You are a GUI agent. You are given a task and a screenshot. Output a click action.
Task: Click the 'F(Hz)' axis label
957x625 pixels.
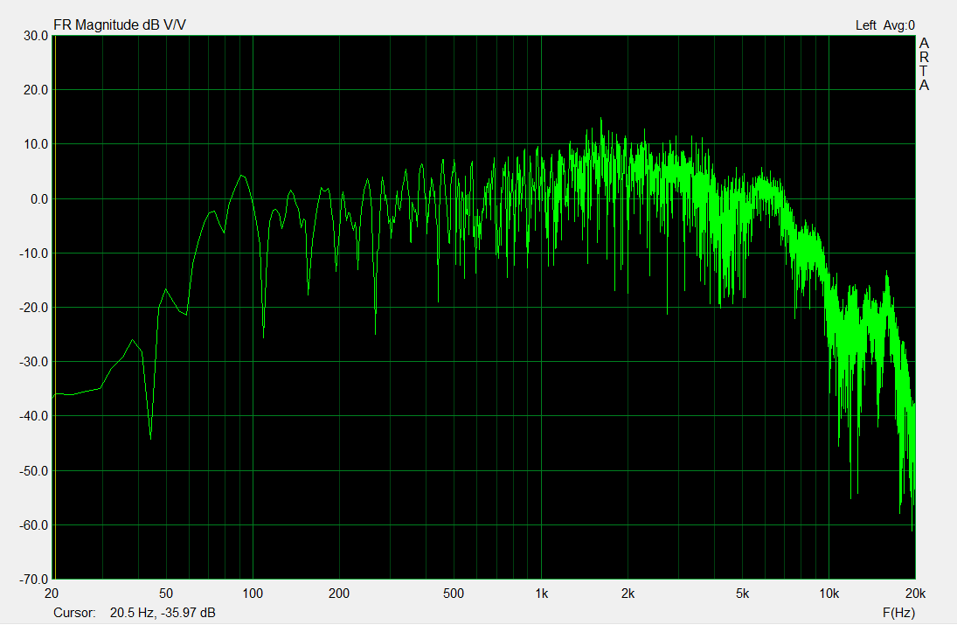click(x=898, y=612)
